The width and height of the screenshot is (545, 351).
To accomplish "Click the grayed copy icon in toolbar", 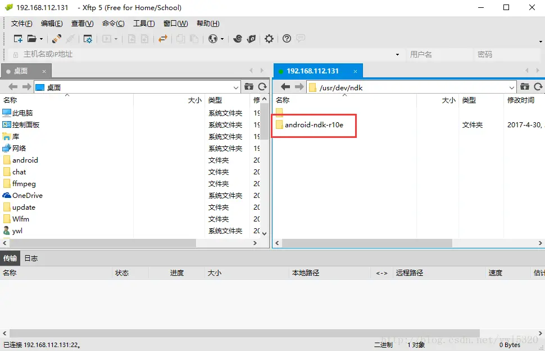I will 180,39.
